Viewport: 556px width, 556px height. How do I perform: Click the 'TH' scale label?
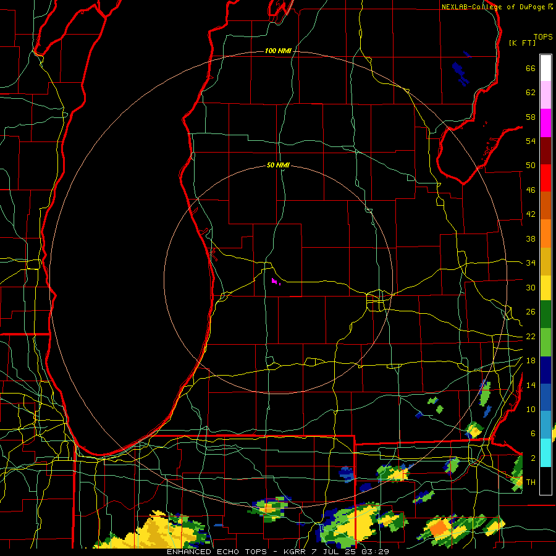(531, 482)
